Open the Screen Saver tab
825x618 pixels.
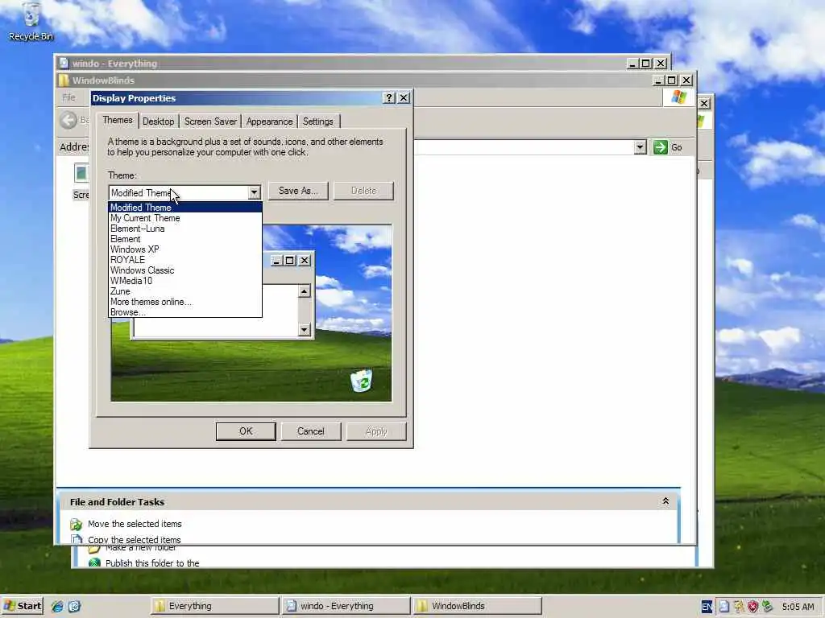[x=210, y=122]
